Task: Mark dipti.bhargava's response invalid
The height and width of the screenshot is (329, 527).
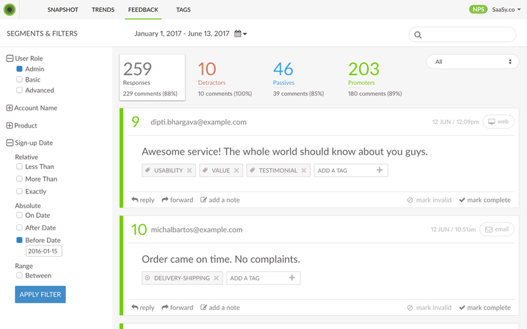Action: coord(430,200)
